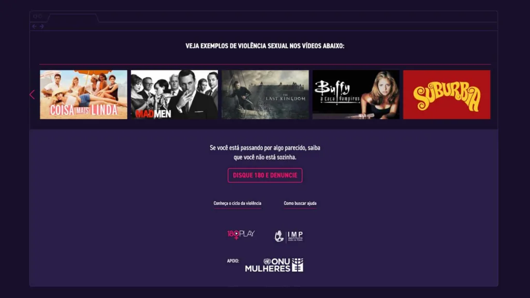Click the left carousel arrow
The width and height of the screenshot is (530, 298).
click(32, 95)
